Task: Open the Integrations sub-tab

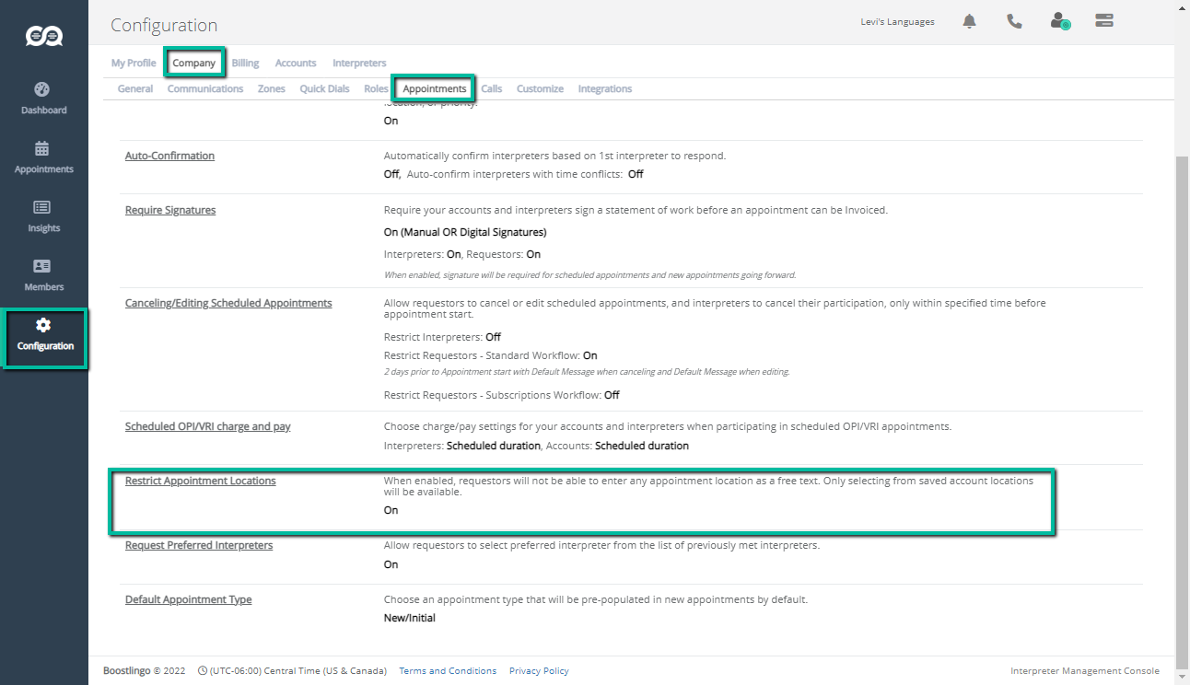Action: (605, 88)
